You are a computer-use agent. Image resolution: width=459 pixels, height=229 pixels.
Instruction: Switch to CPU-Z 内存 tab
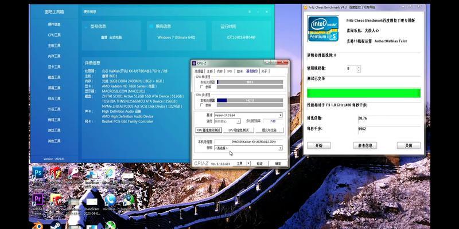[x=220, y=71]
